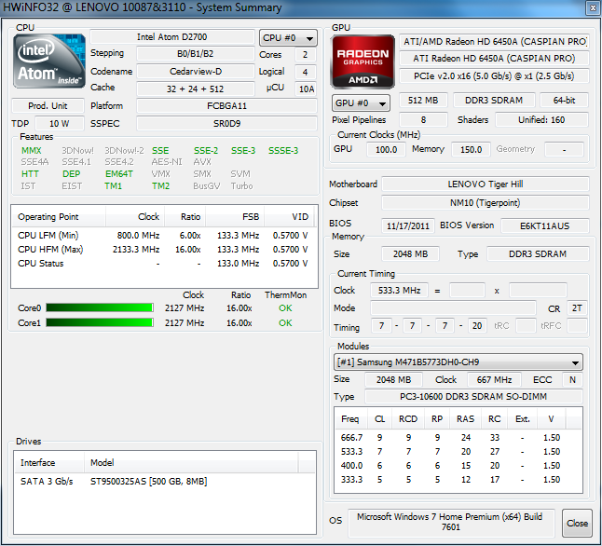The image size is (602, 546).
Task: Click the LENOVO Tiger Hill motherboard field
Action: point(485,184)
